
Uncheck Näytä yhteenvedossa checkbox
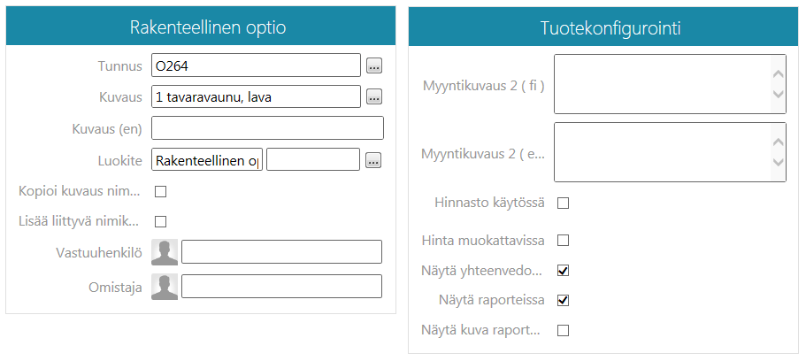pos(563,270)
